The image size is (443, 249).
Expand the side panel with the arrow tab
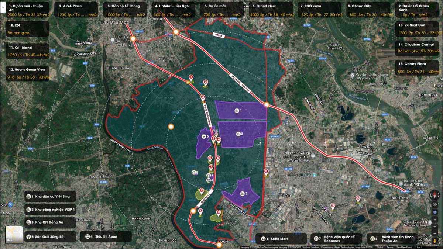(x=3, y=6)
